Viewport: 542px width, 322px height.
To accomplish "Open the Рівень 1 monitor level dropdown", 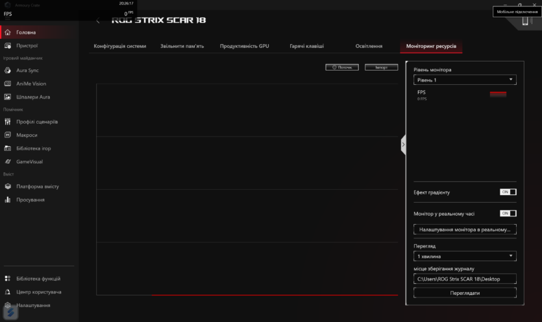I will tap(465, 80).
